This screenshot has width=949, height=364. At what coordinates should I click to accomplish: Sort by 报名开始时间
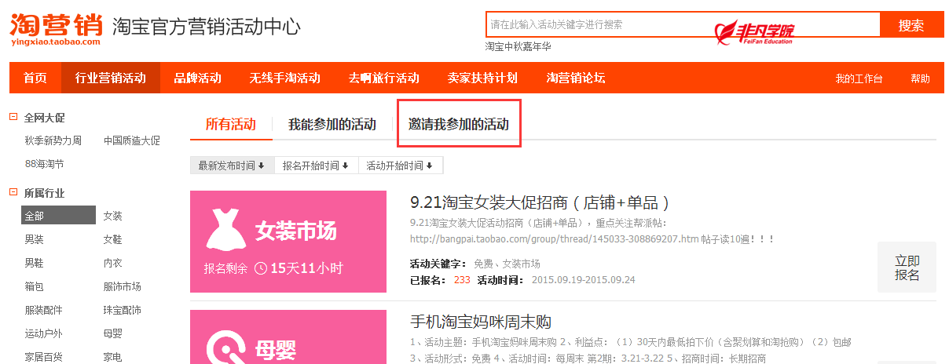point(315,166)
